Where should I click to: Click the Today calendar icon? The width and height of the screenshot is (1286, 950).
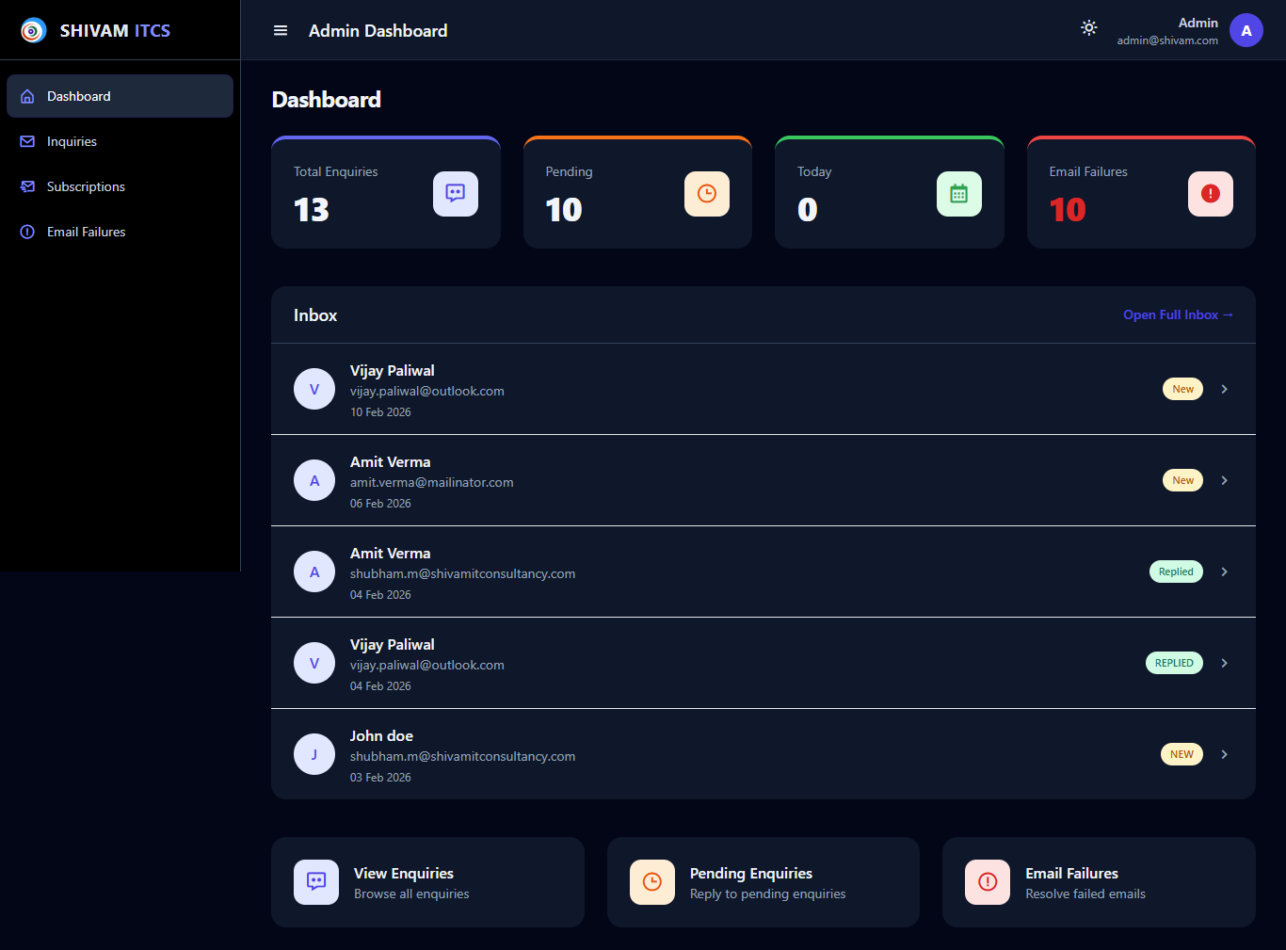958,194
